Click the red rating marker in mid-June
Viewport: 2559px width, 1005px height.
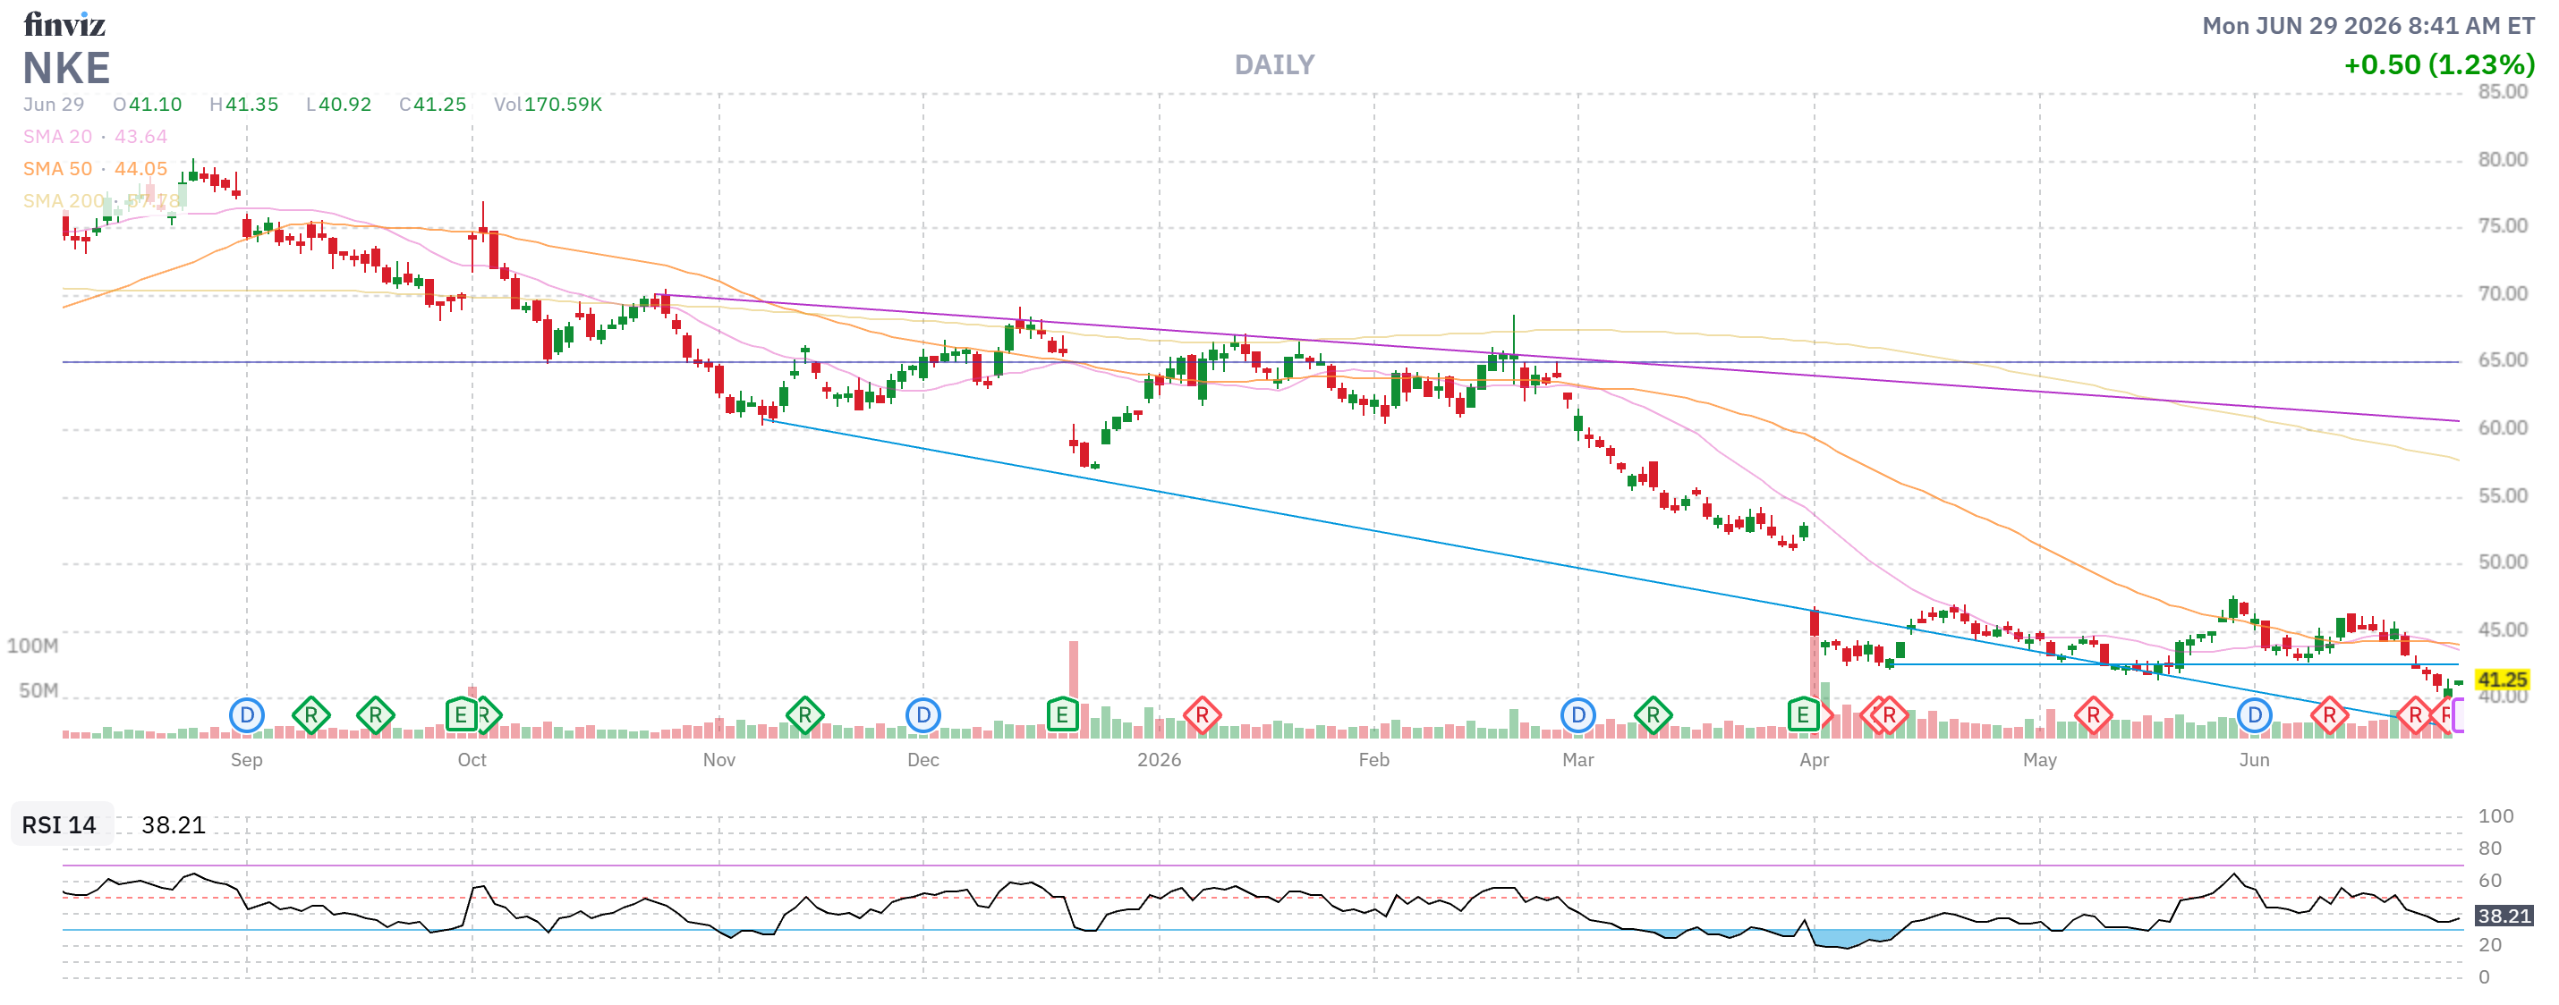click(2330, 714)
